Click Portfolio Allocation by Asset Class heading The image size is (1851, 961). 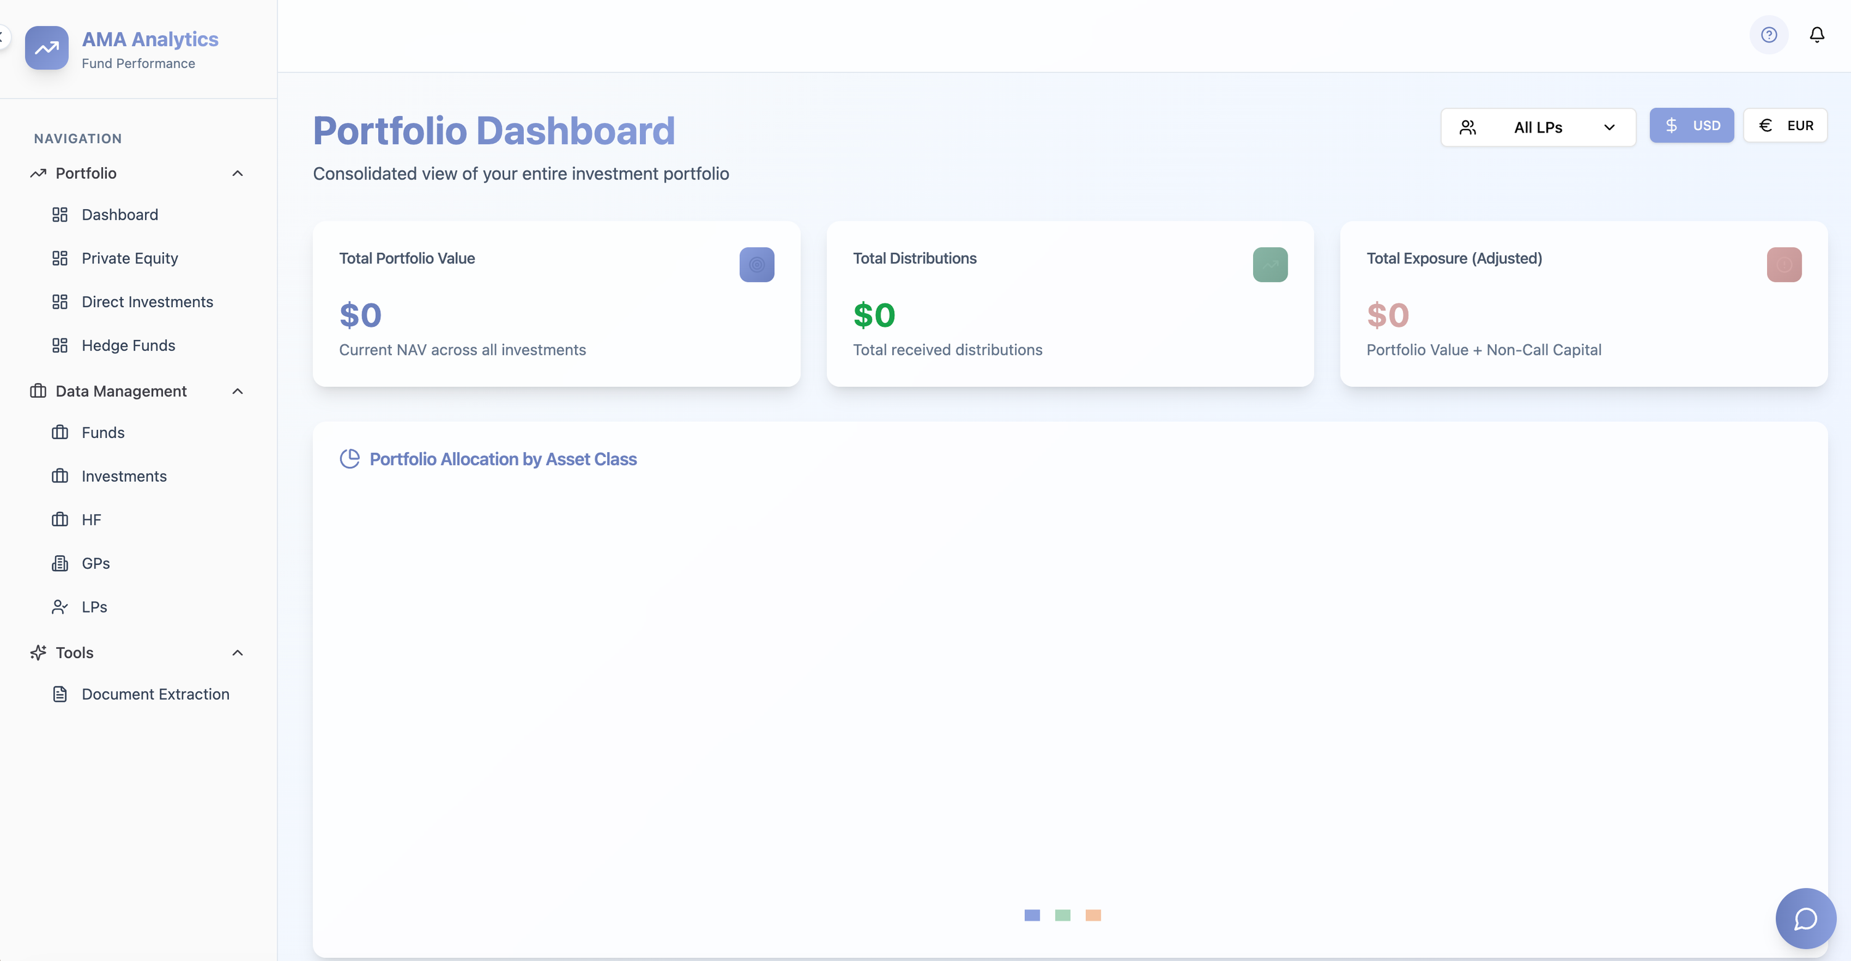pos(503,459)
